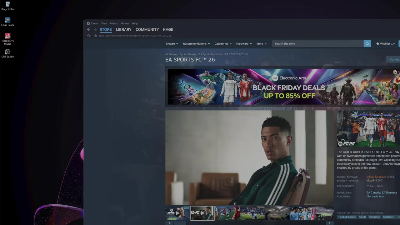
Task: Open the EA Romania developer link
Action: [389, 193]
